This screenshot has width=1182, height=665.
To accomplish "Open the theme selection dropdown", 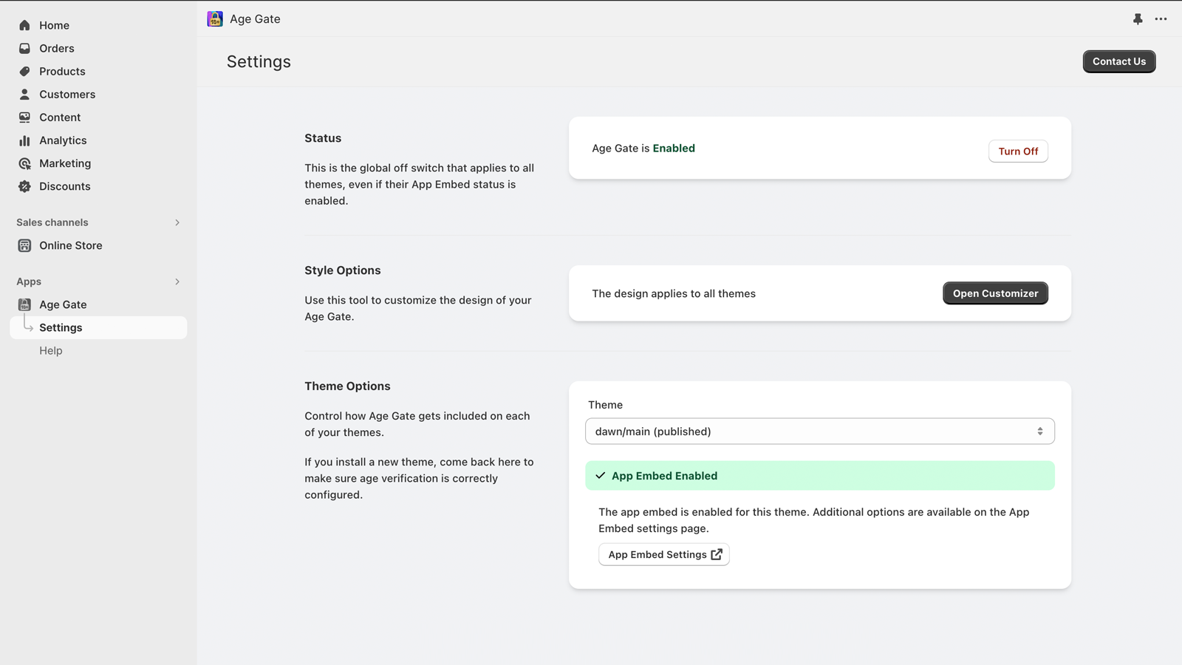I will [x=819, y=431].
